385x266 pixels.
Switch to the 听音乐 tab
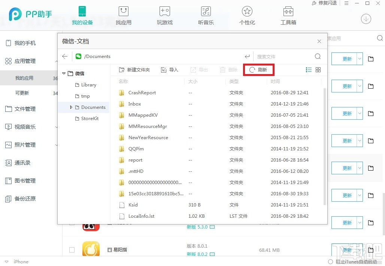click(x=206, y=16)
